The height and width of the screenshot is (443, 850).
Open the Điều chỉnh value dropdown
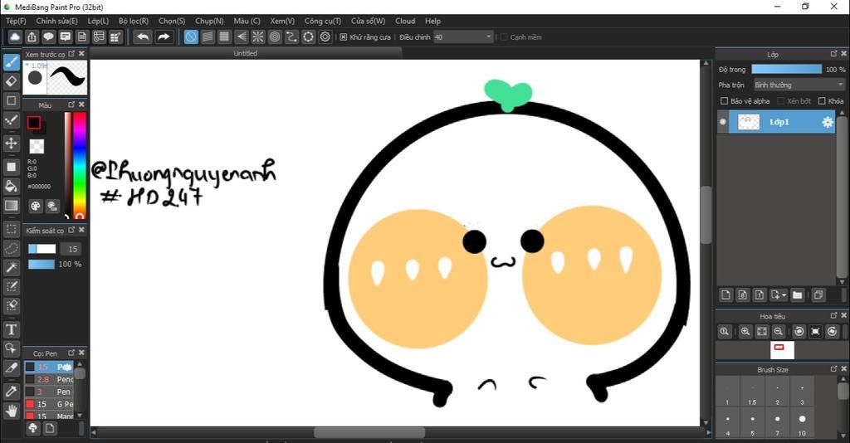point(463,37)
